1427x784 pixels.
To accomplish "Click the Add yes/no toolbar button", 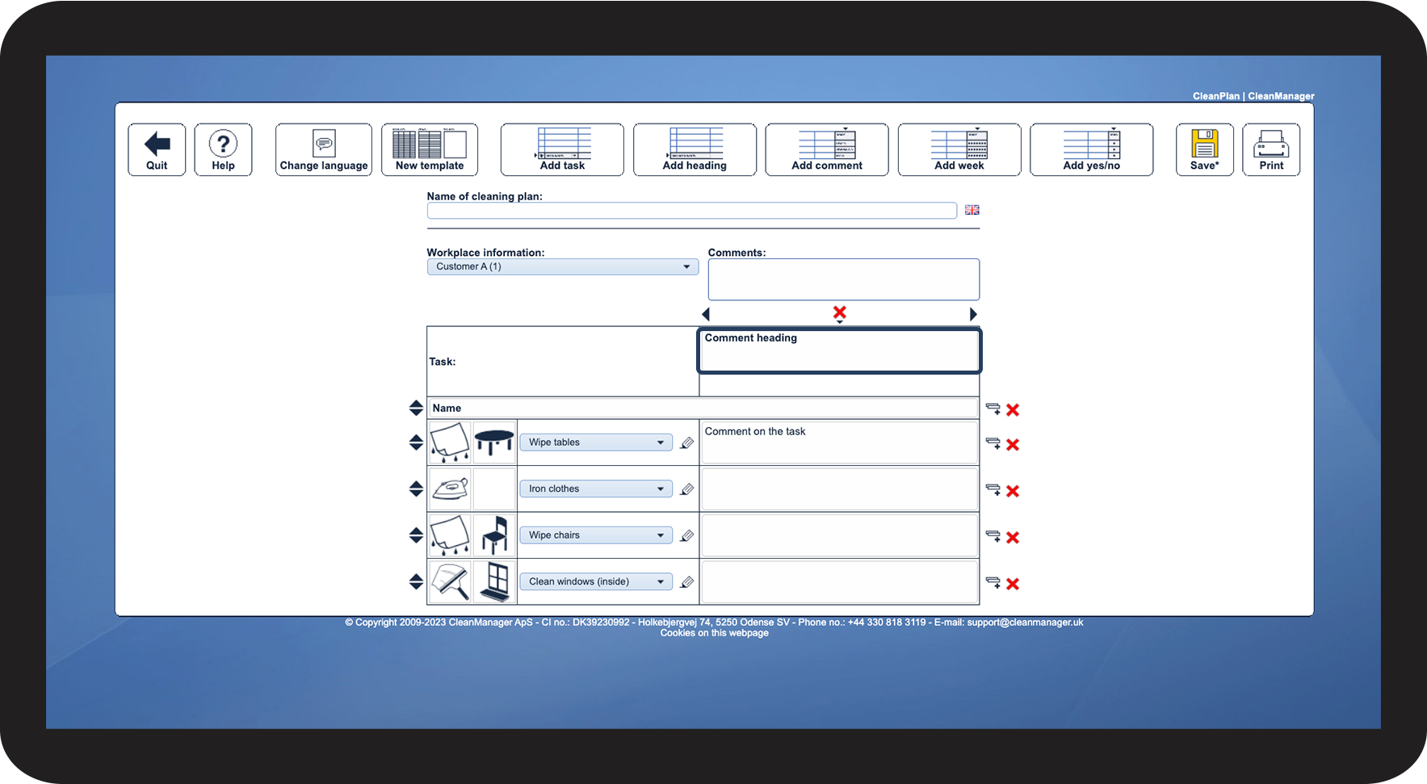I will pyautogui.click(x=1092, y=149).
